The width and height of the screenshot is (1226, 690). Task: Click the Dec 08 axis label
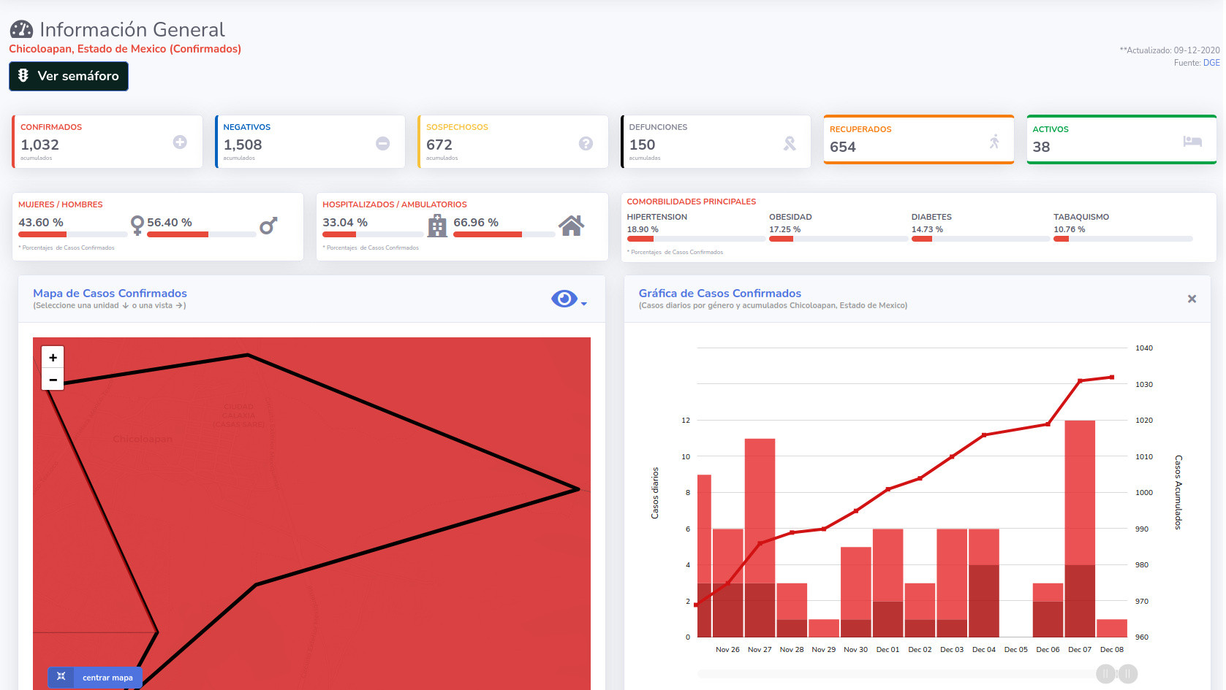[1112, 649]
